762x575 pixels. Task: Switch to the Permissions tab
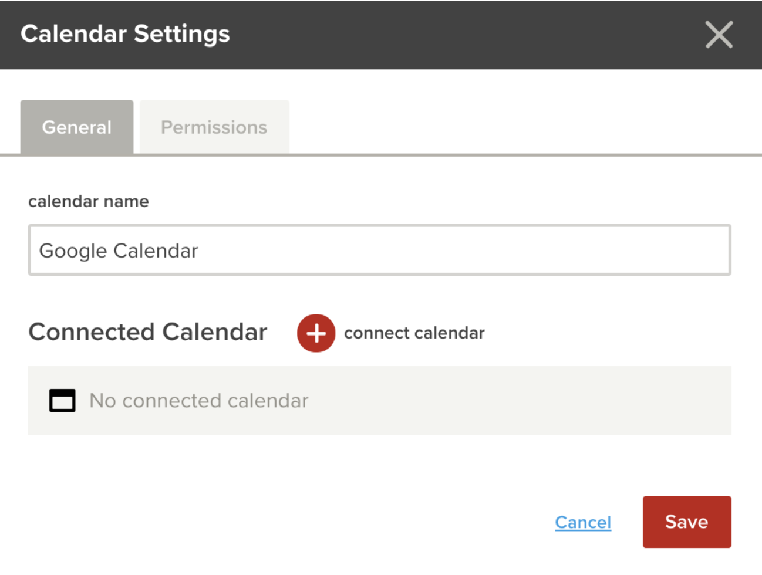coord(214,127)
